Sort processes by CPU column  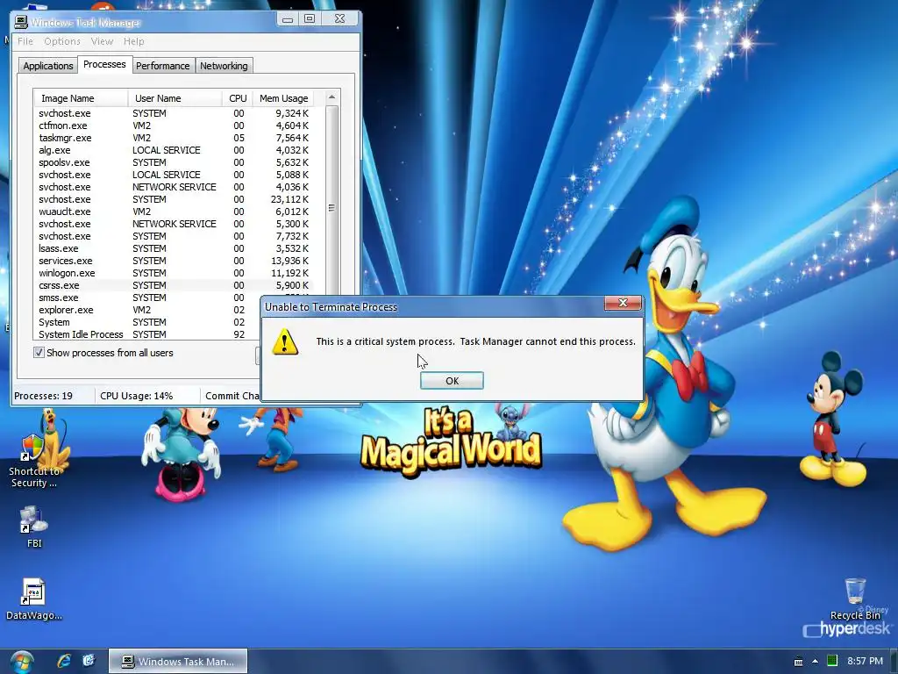coord(238,98)
